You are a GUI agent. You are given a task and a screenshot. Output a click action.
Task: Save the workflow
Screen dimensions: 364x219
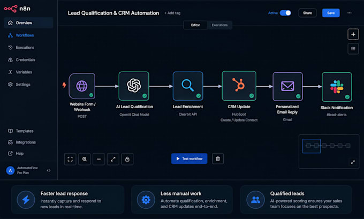331,13
